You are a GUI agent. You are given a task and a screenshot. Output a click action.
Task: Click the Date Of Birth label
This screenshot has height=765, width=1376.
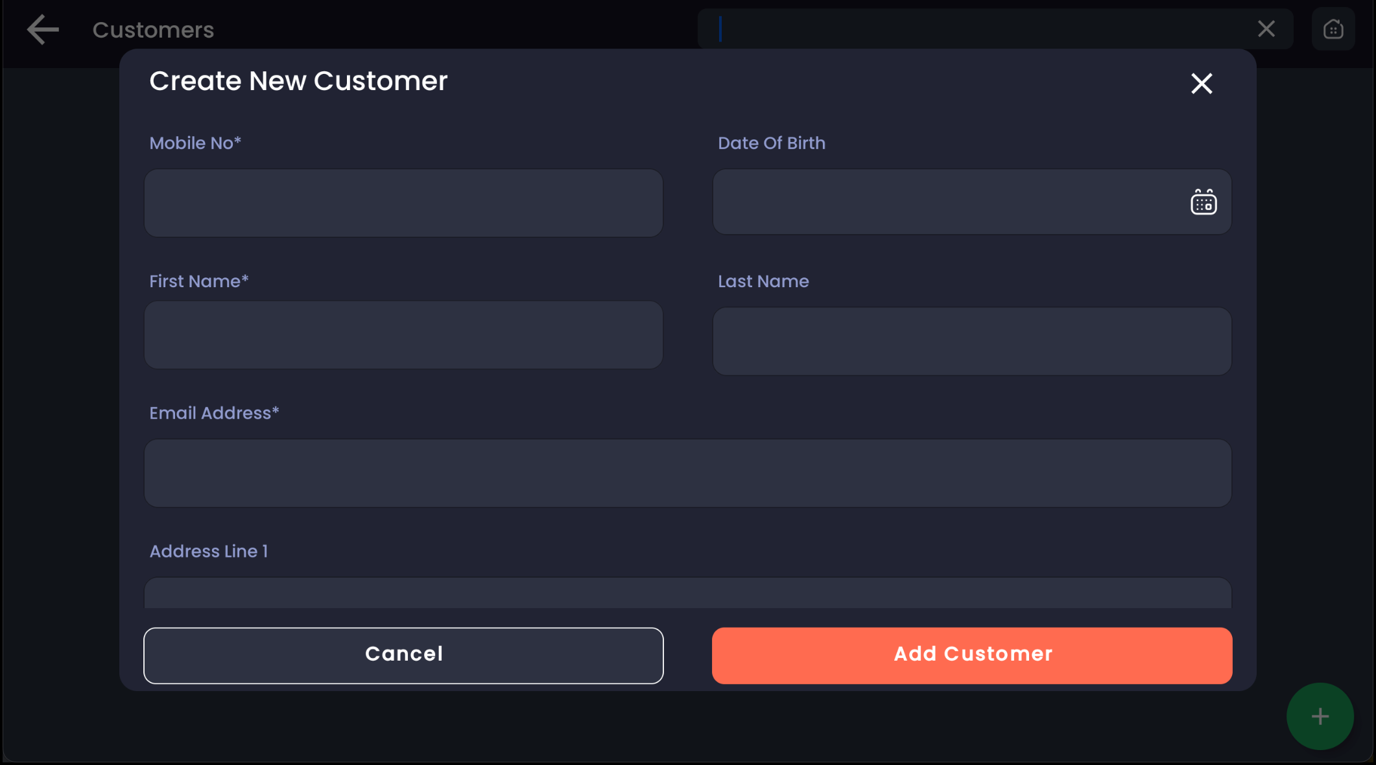771,143
